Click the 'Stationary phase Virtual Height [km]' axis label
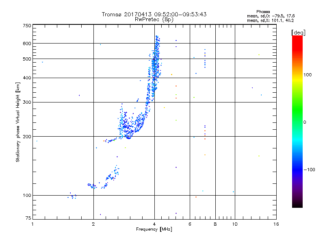Image resolution: width=325 pixels, height=244 pixels. [x=18, y=122]
